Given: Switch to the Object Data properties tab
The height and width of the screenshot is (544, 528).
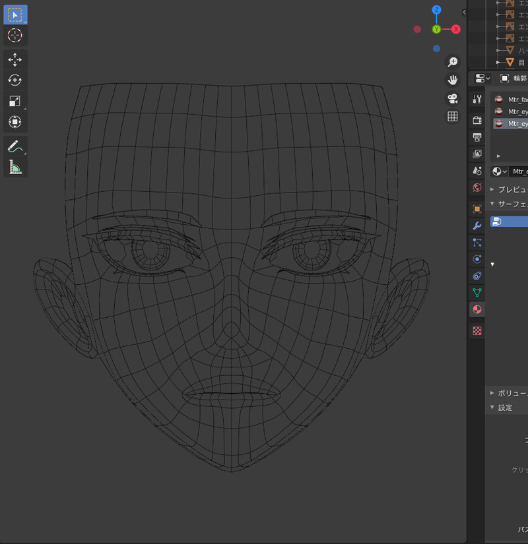Looking at the screenshot, I should point(477,292).
